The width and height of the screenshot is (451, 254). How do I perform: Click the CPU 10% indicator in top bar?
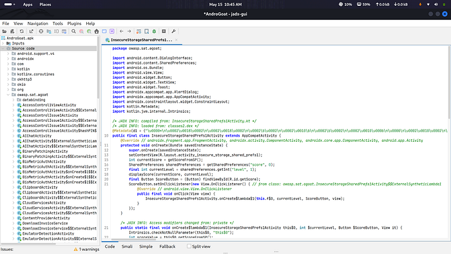(345, 5)
